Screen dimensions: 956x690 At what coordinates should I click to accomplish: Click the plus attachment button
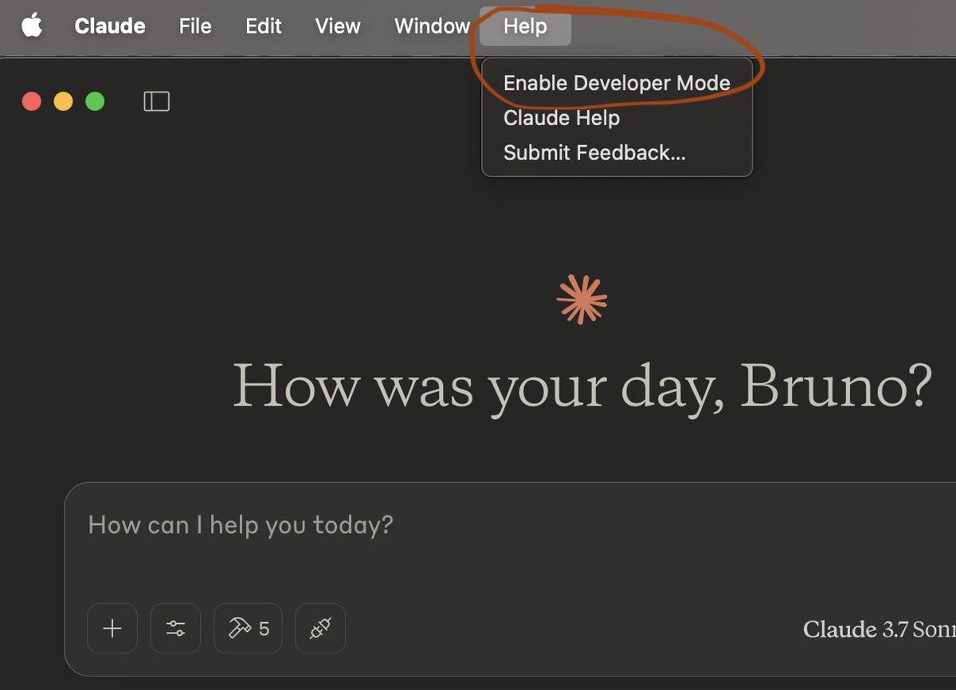(x=112, y=629)
